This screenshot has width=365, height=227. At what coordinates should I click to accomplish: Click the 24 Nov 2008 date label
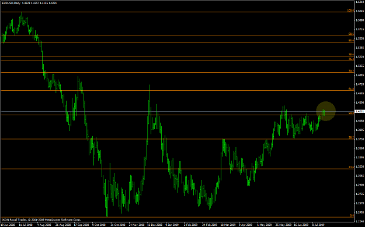pos(137,225)
